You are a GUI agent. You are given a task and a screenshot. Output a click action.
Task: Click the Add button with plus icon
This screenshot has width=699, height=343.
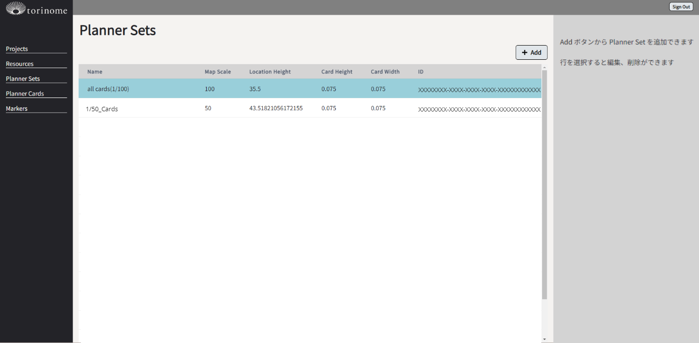pyautogui.click(x=531, y=52)
